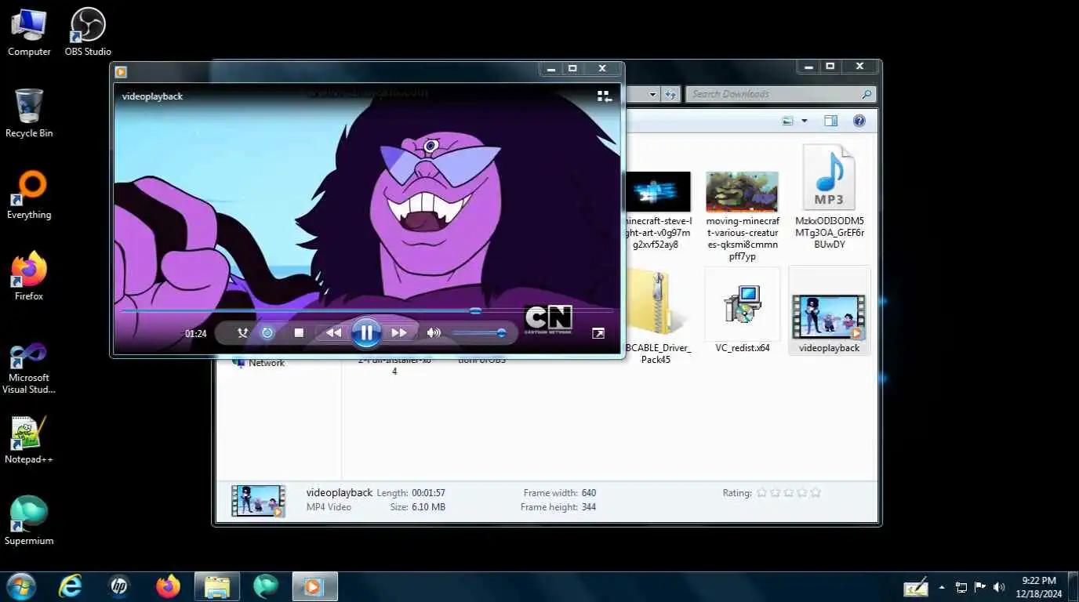Open Supermium from the taskbar
Image resolution: width=1079 pixels, height=602 pixels.
[x=266, y=586]
